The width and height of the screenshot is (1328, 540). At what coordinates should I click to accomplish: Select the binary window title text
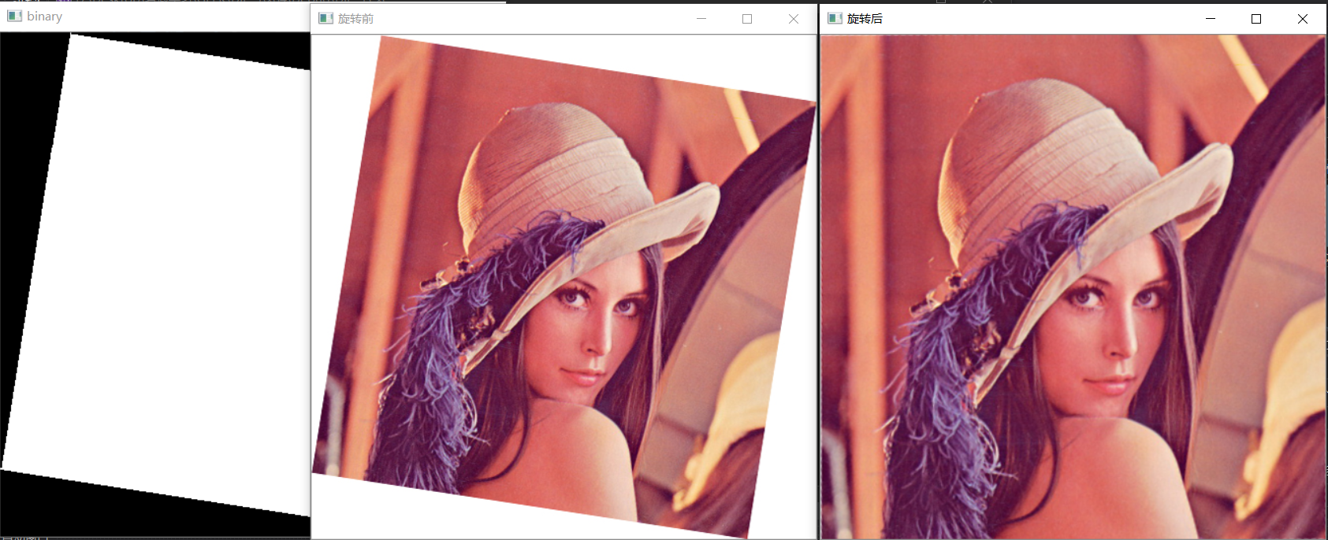coord(44,17)
